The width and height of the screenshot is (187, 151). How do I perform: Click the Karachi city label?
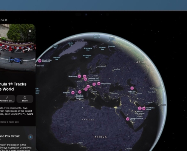(x=150, y=102)
